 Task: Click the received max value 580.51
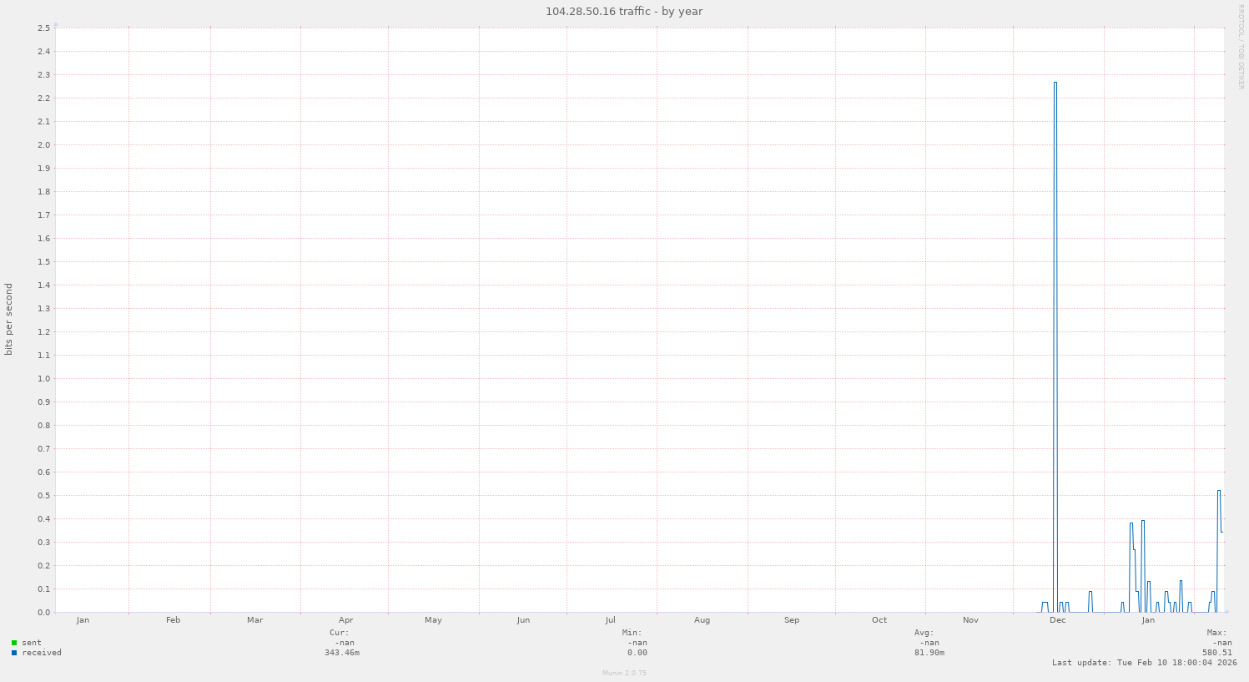point(1216,653)
